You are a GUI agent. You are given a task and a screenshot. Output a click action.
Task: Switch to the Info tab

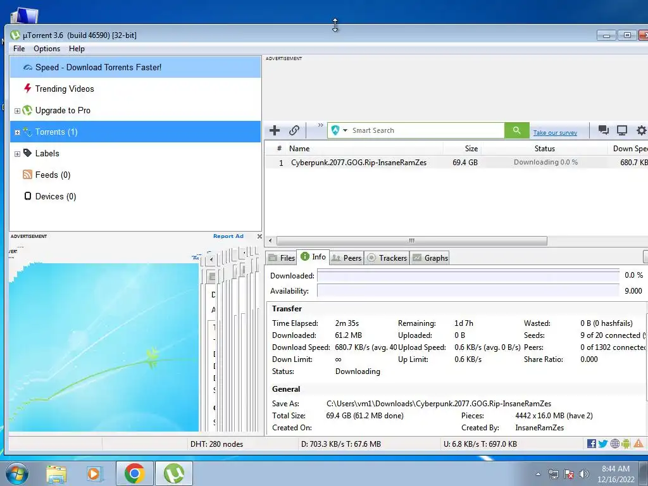click(x=313, y=257)
